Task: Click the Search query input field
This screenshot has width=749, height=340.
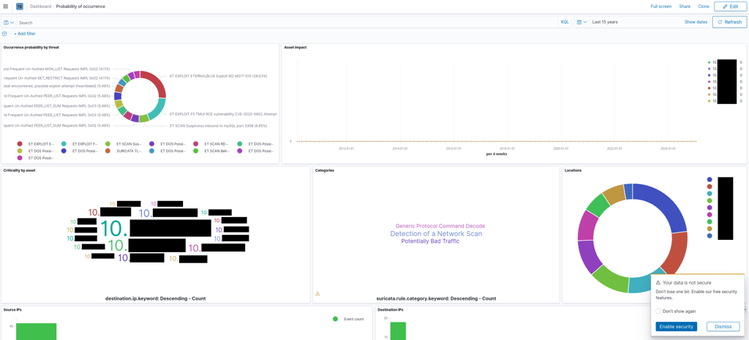Action: [x=287, y=23]
